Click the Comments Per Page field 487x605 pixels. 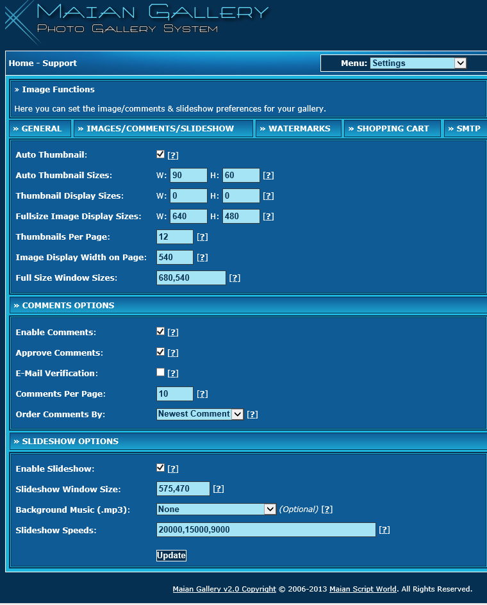click(174, 394)
